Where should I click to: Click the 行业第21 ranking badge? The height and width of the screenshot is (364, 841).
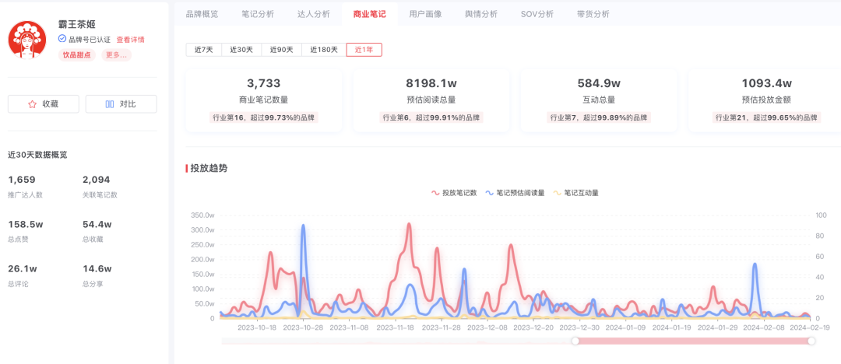coord(766,117)
